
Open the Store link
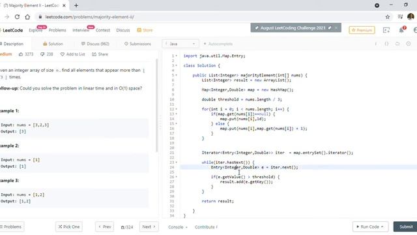pyautogui.click(x=145, y=30)
